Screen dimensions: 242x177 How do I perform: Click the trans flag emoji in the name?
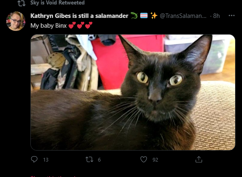pyautogui.click(x=144, y=15)
